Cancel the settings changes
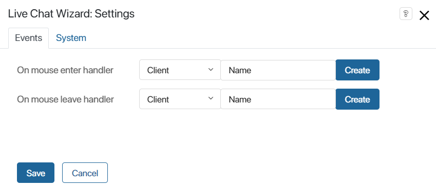 tap(85, 173)
